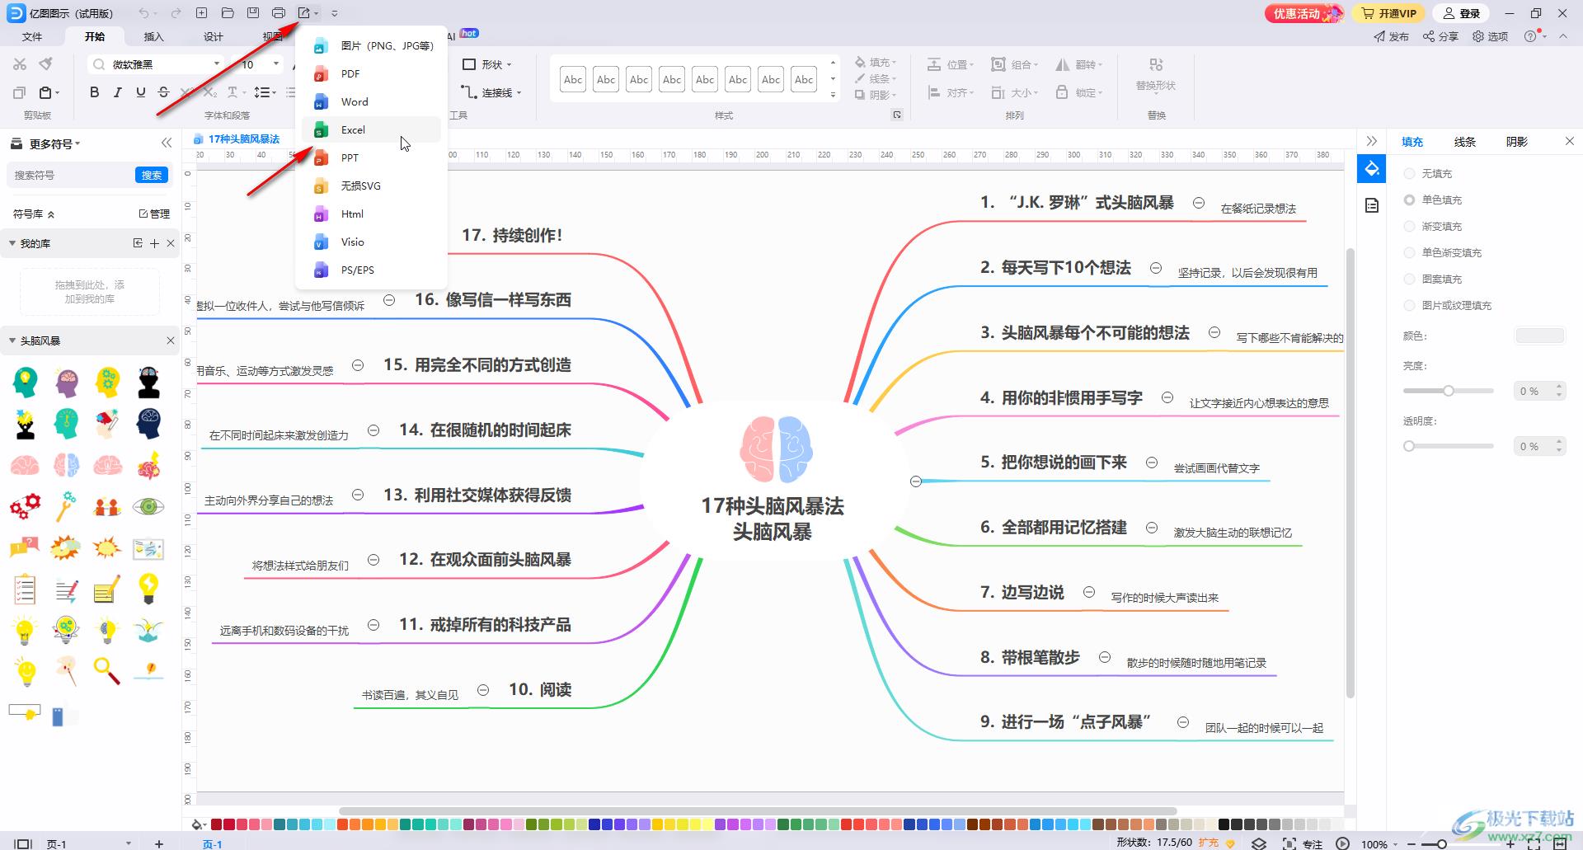1583x850 pixels.
Task: Expand the 更多符号 dropdown
Action: (54, 143)
